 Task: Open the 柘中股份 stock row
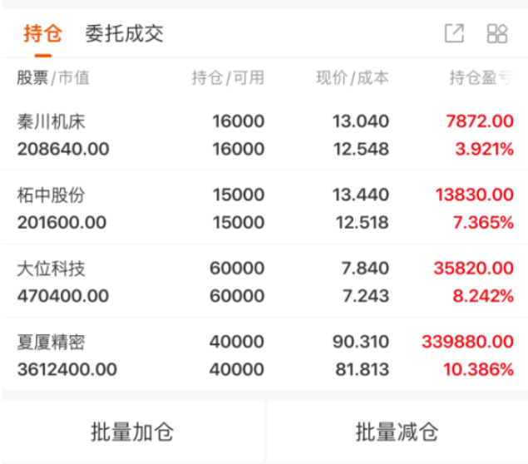pos(264,208)
